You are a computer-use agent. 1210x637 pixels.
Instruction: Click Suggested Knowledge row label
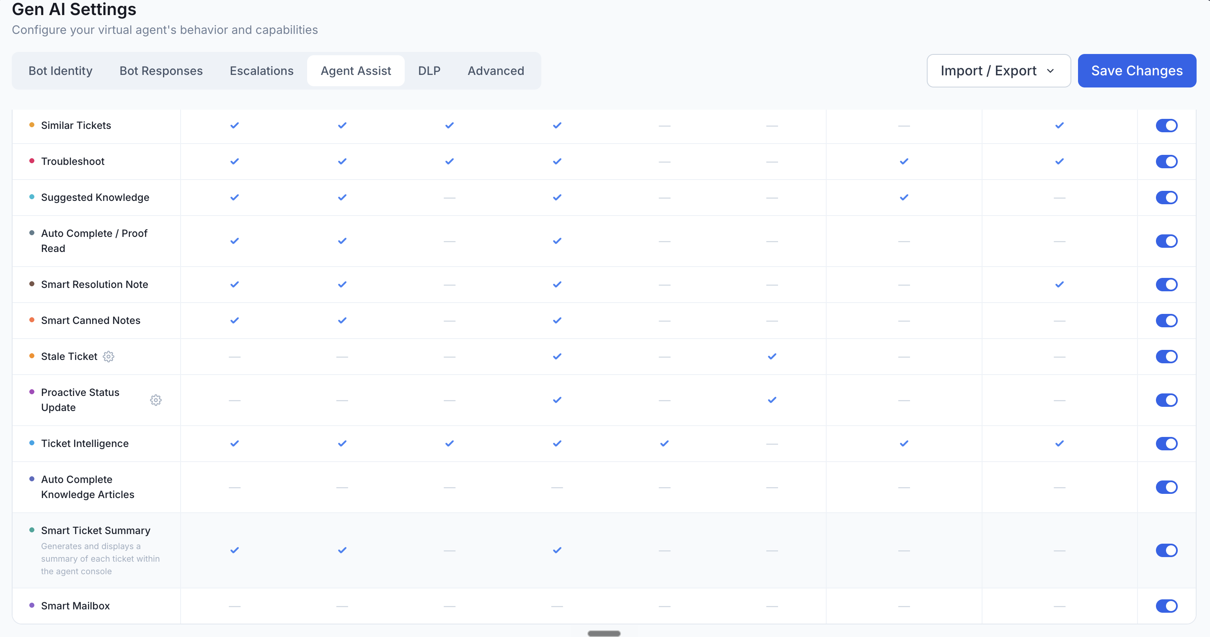[96, 198]
